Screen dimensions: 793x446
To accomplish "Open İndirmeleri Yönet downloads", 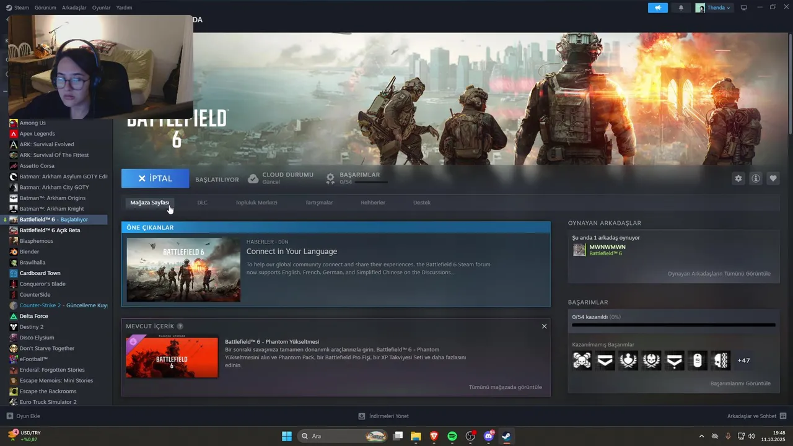I will click(x=383, y=416).
